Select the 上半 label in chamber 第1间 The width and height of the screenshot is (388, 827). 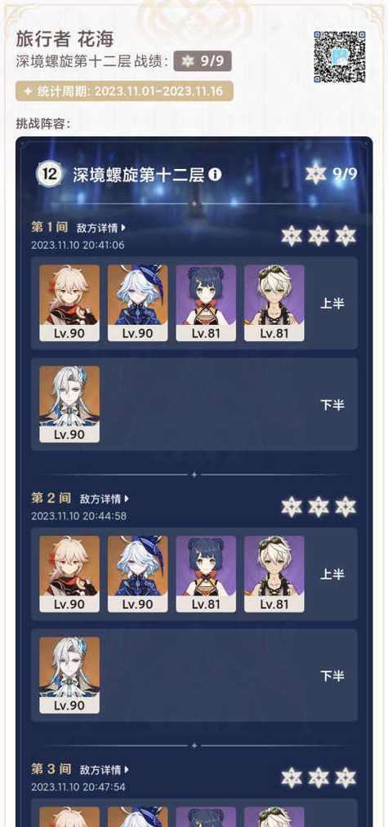click(332, 303)
